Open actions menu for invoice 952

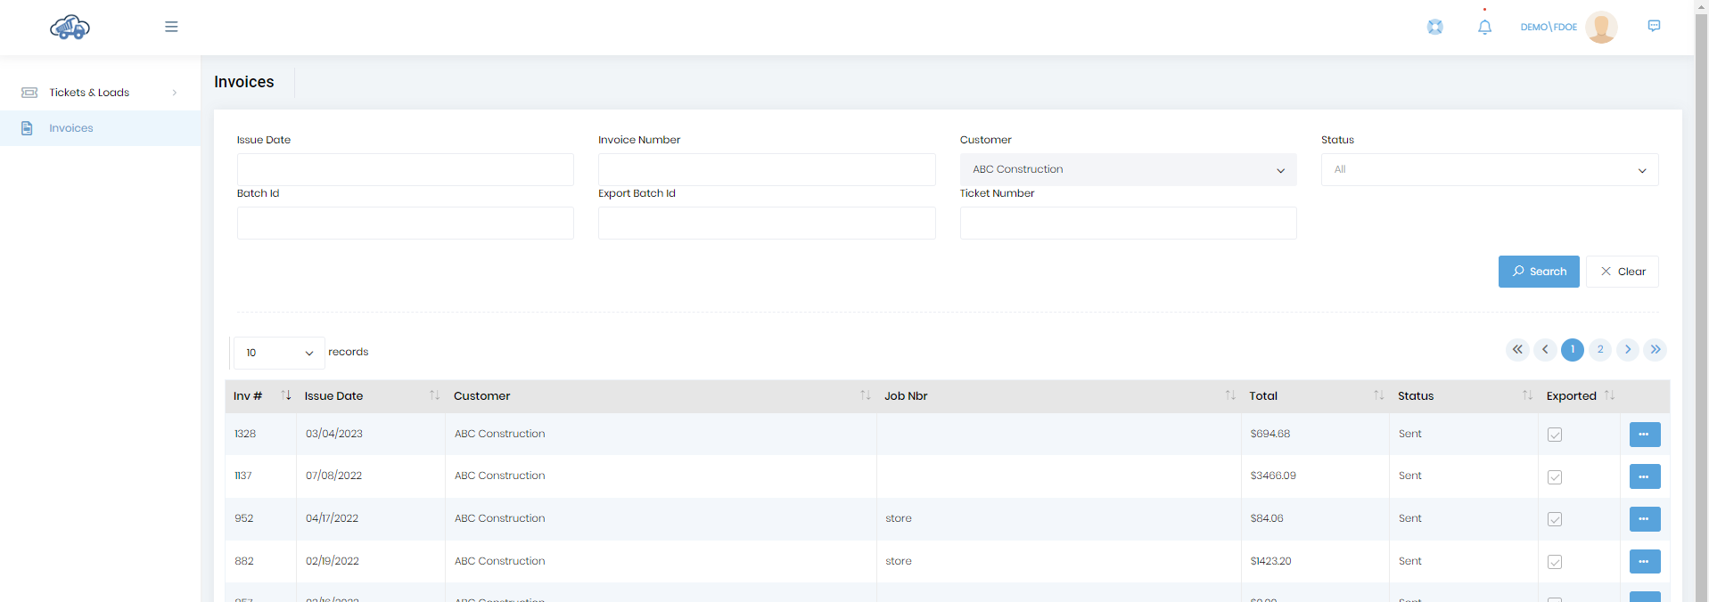[x=1645, y=519]
